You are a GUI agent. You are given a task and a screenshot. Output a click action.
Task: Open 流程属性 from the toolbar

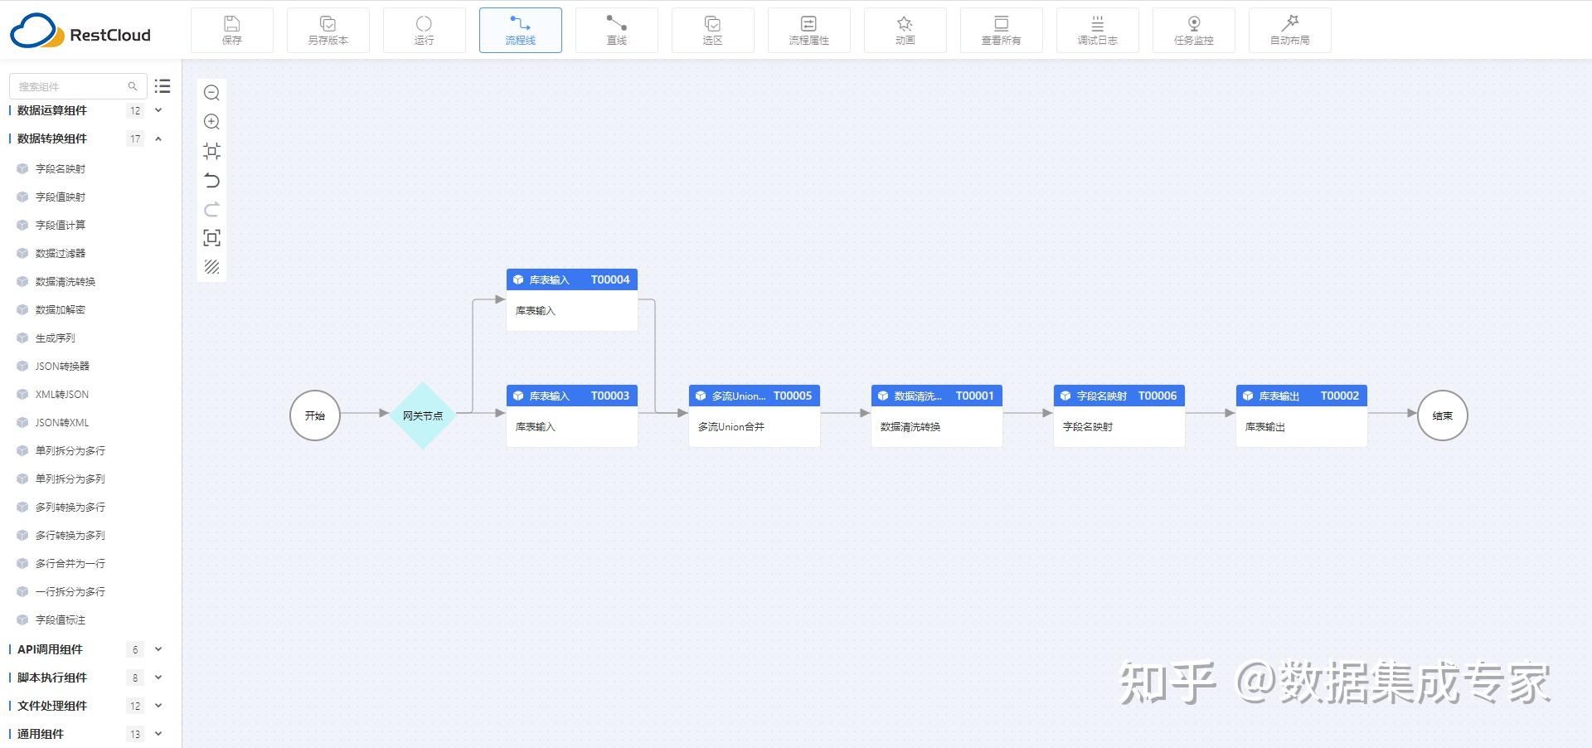(x=808, y=30)
